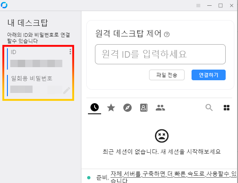The width and height of the screenshot is (238, 183).
Task: Open the recent sessions clock tab
Action: tap(95, 107)
